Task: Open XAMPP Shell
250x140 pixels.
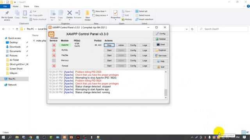Action: click(x=161, y=45)
